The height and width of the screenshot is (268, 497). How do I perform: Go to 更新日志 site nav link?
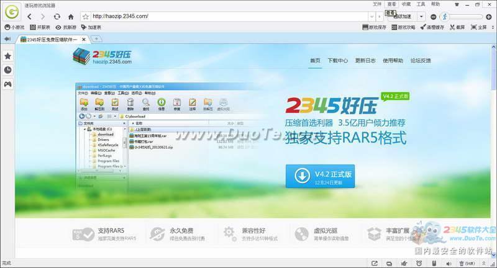pos(365,60)
